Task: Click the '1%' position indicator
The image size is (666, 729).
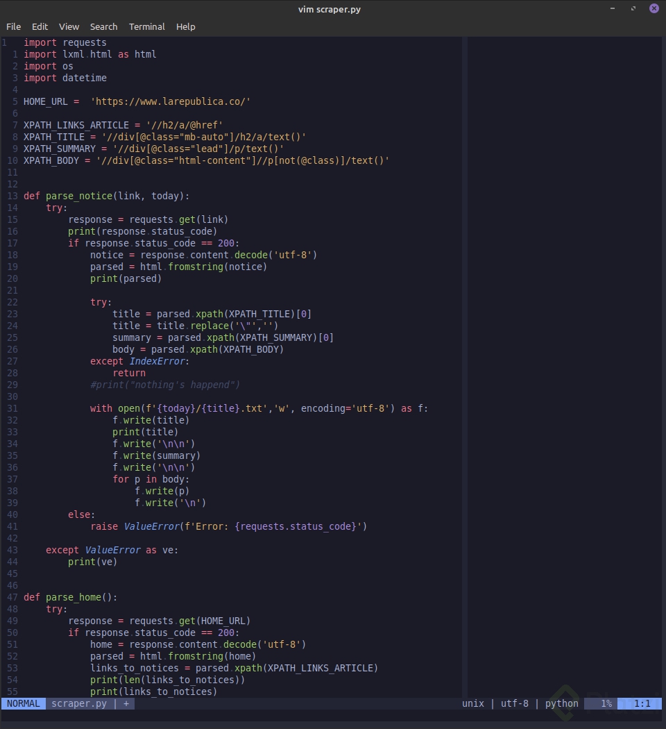Action: click(606, 703)
